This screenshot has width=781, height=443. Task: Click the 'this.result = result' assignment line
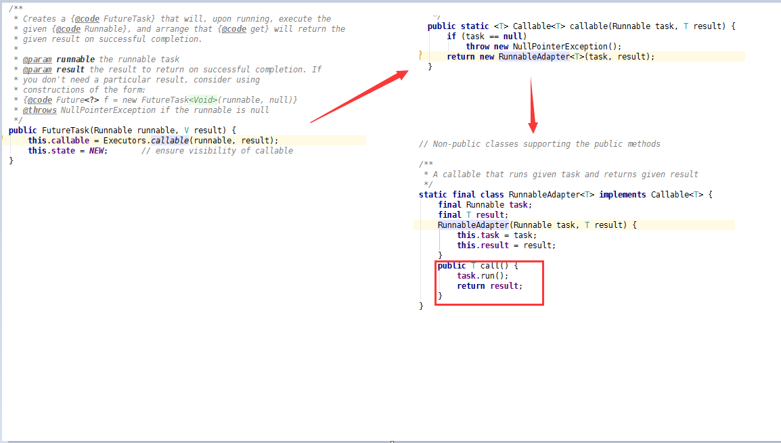click(506, 246)
